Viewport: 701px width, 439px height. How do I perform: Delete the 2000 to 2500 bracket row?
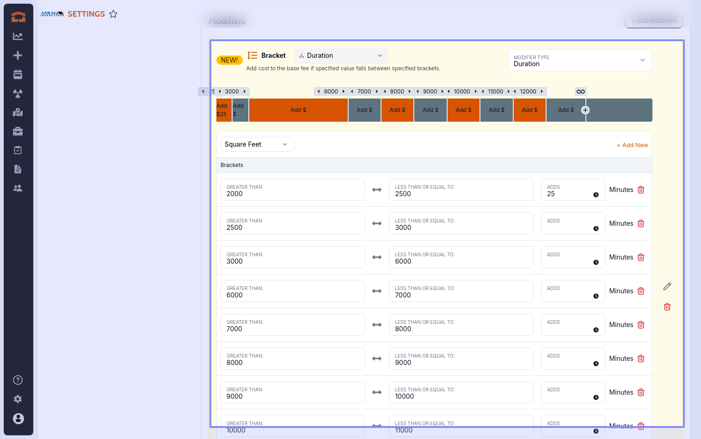[x=641, y=190]
